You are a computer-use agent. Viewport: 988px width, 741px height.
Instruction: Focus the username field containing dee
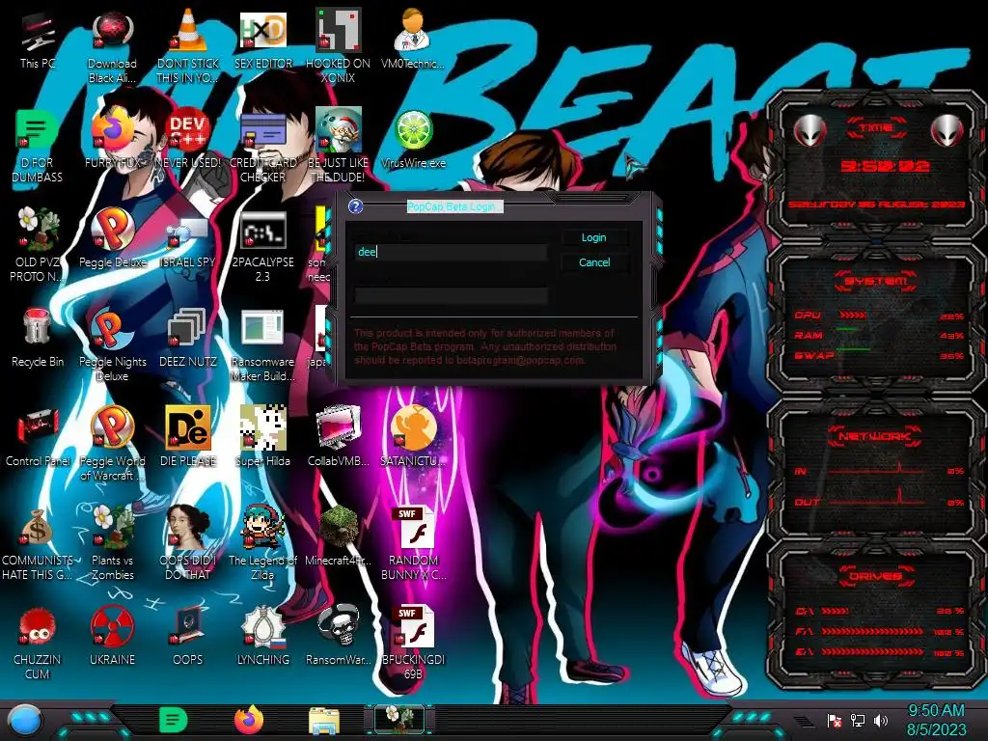point(452,252)
